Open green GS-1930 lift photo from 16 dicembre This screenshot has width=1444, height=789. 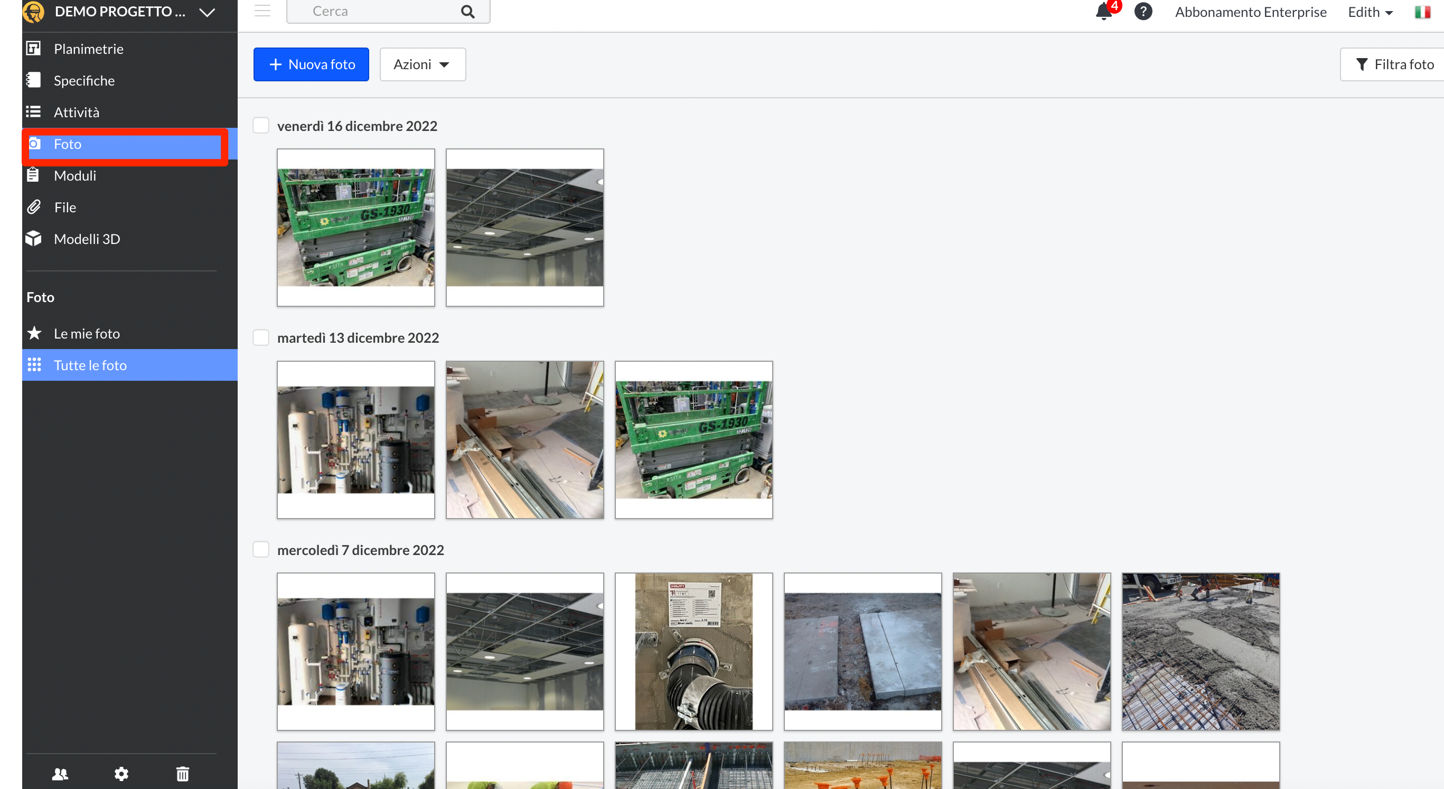356,228
